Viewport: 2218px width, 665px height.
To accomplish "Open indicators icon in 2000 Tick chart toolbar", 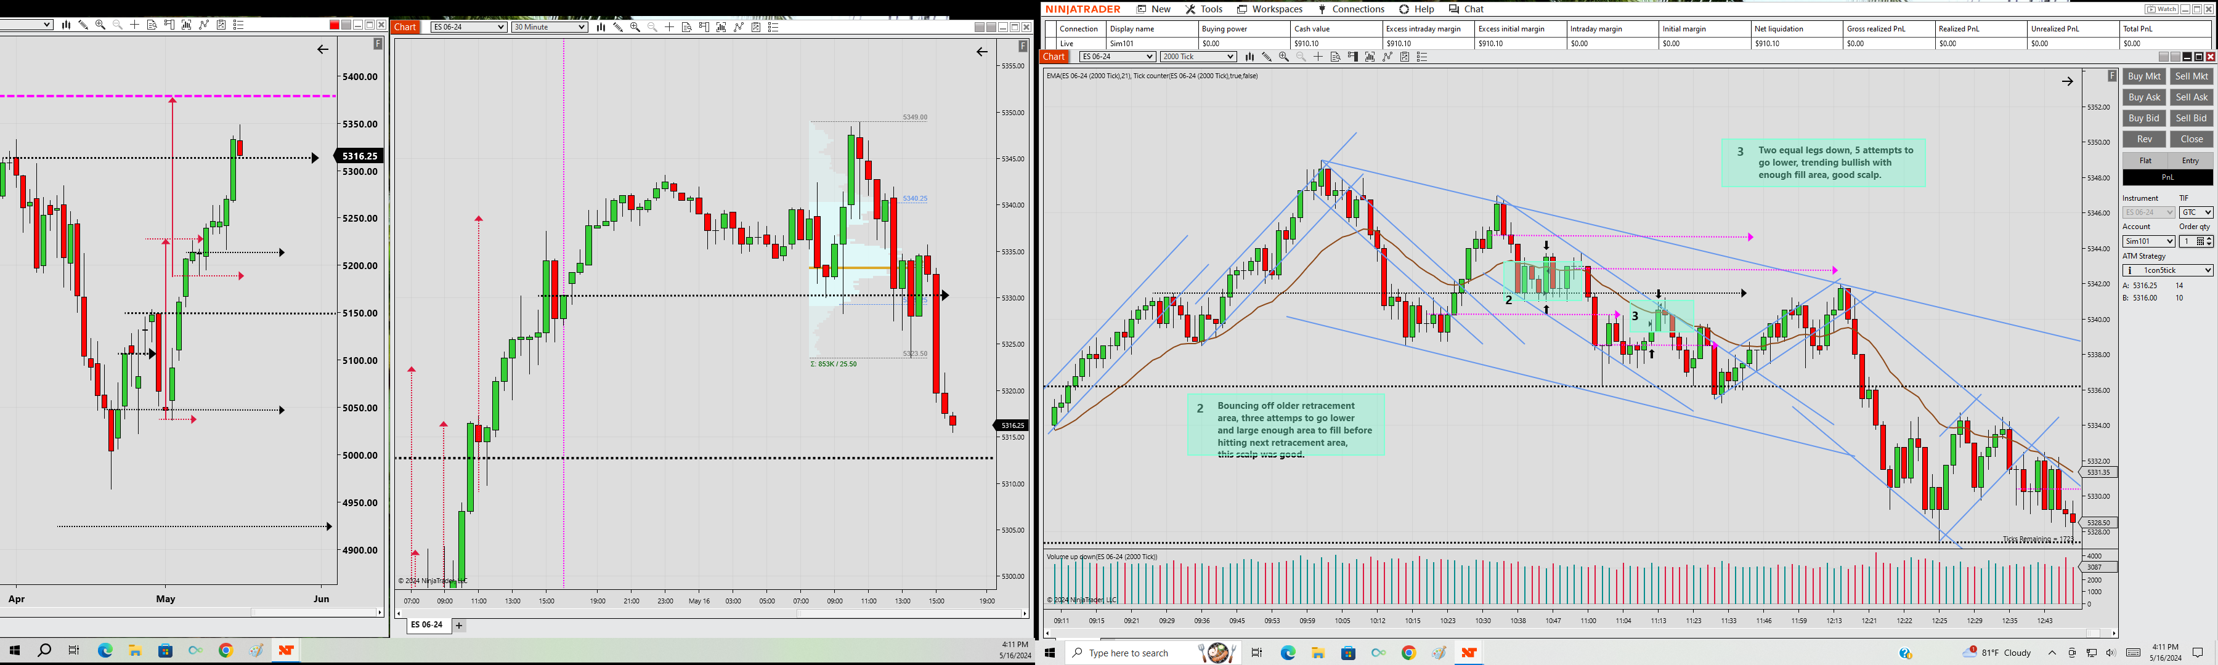I will [1387, 57].
